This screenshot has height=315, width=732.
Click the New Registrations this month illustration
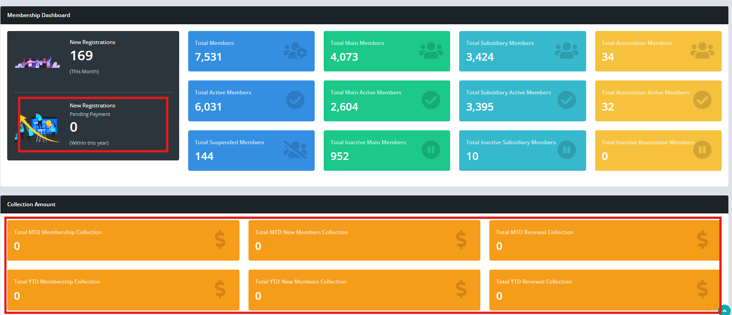[37, 62]
